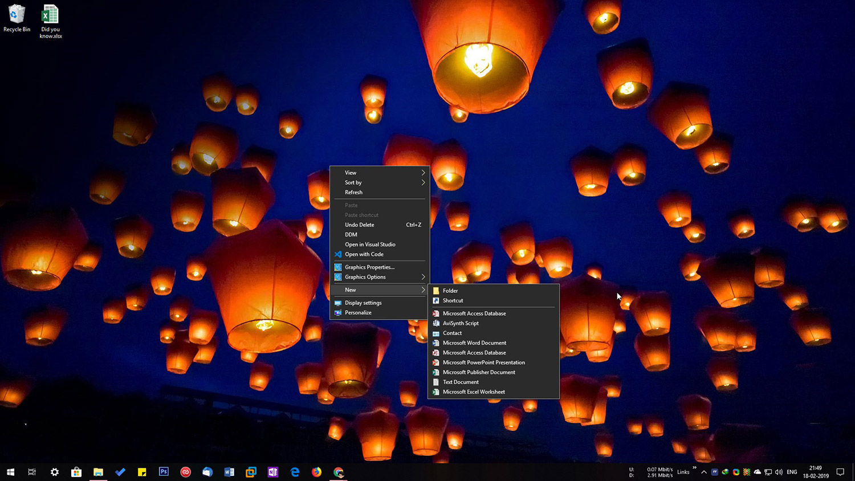Screen dimensions: 855x481
Task: Click the OneDrive cloud icon in the tray
Action: 758,472
